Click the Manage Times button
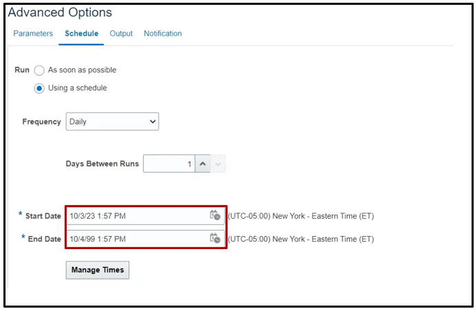 click(x=98, y=270)
